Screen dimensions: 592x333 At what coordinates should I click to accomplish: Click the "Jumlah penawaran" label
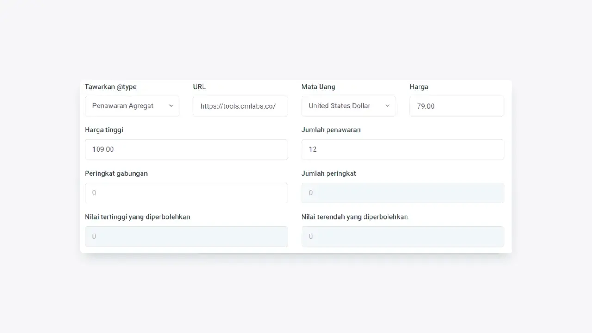click(331, 130)
